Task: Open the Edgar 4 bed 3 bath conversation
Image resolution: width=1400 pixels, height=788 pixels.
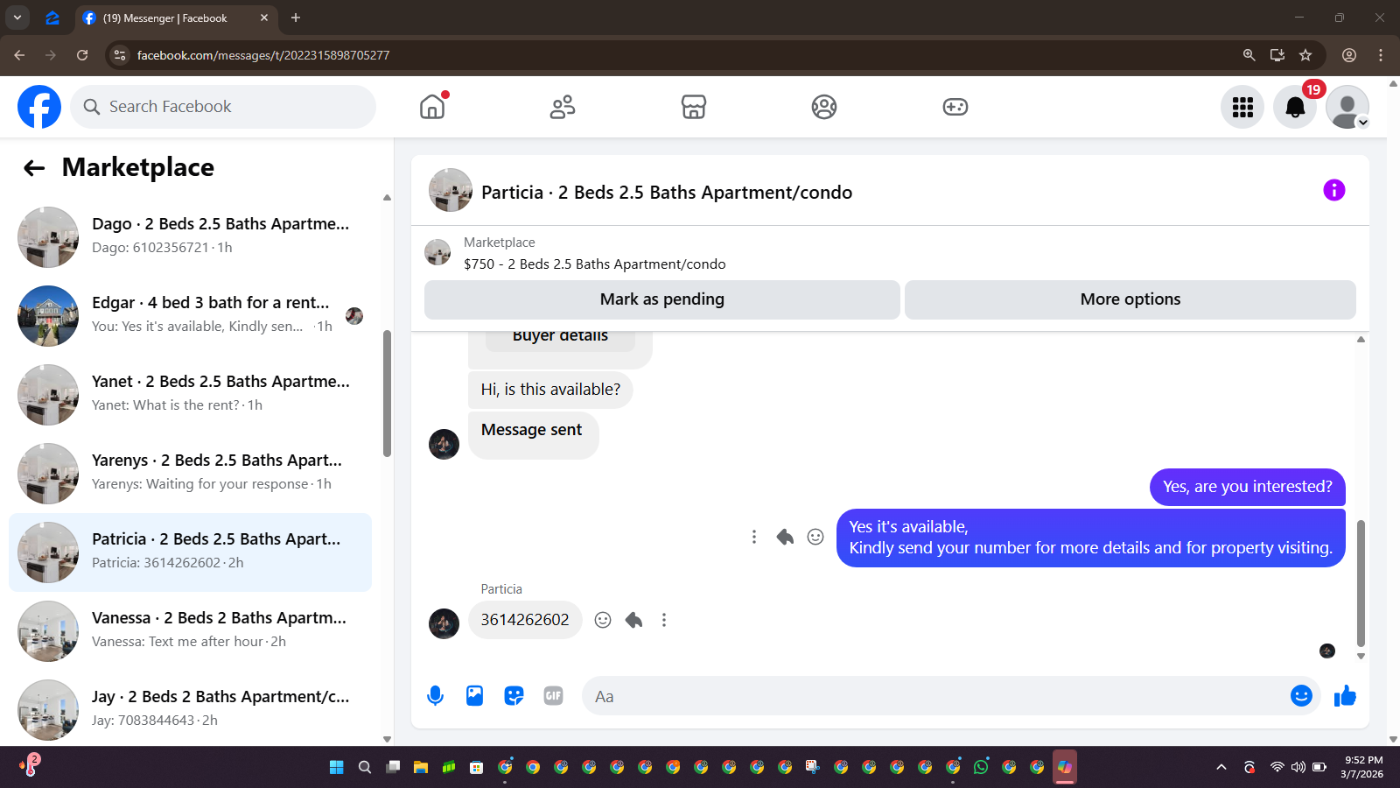Action: (190, 316)
